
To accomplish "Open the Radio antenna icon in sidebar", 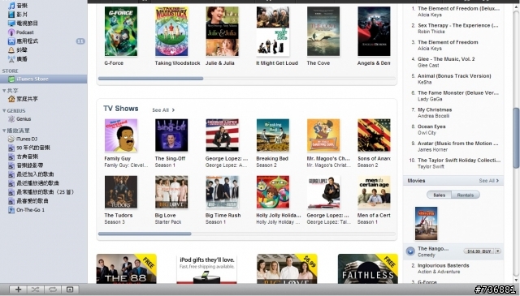I will (x=11, y=59).
